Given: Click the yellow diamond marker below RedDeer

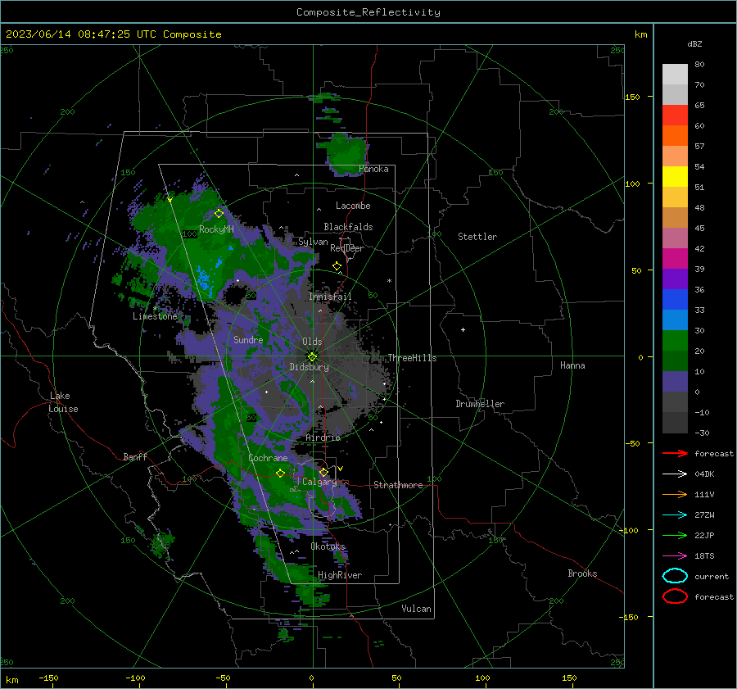Looking at the screenshot, I should (337, 266).
